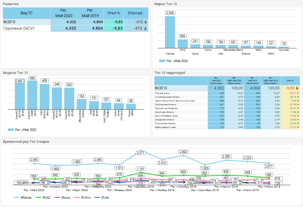Click the red down arrow in Краснодарский край row

(x=298, y=127)
